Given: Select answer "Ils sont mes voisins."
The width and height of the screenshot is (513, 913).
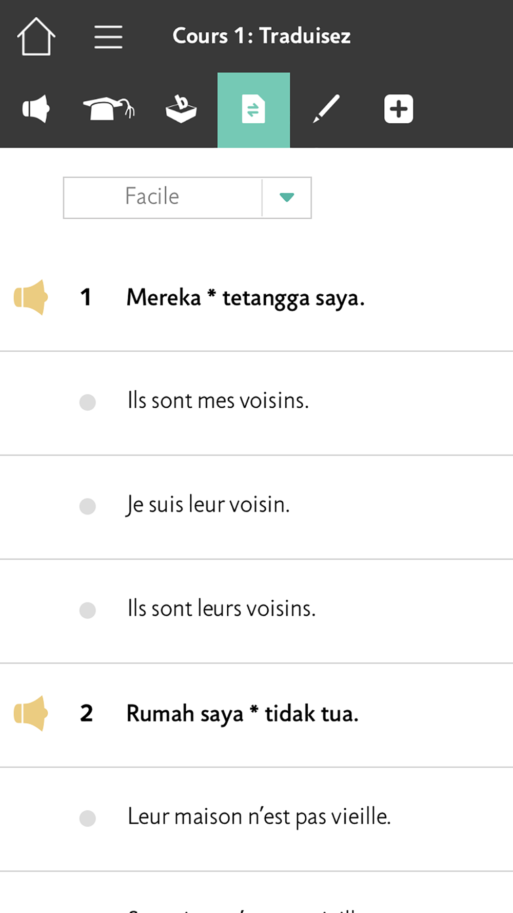Looking at the screenshot, I should pos(88,402).
